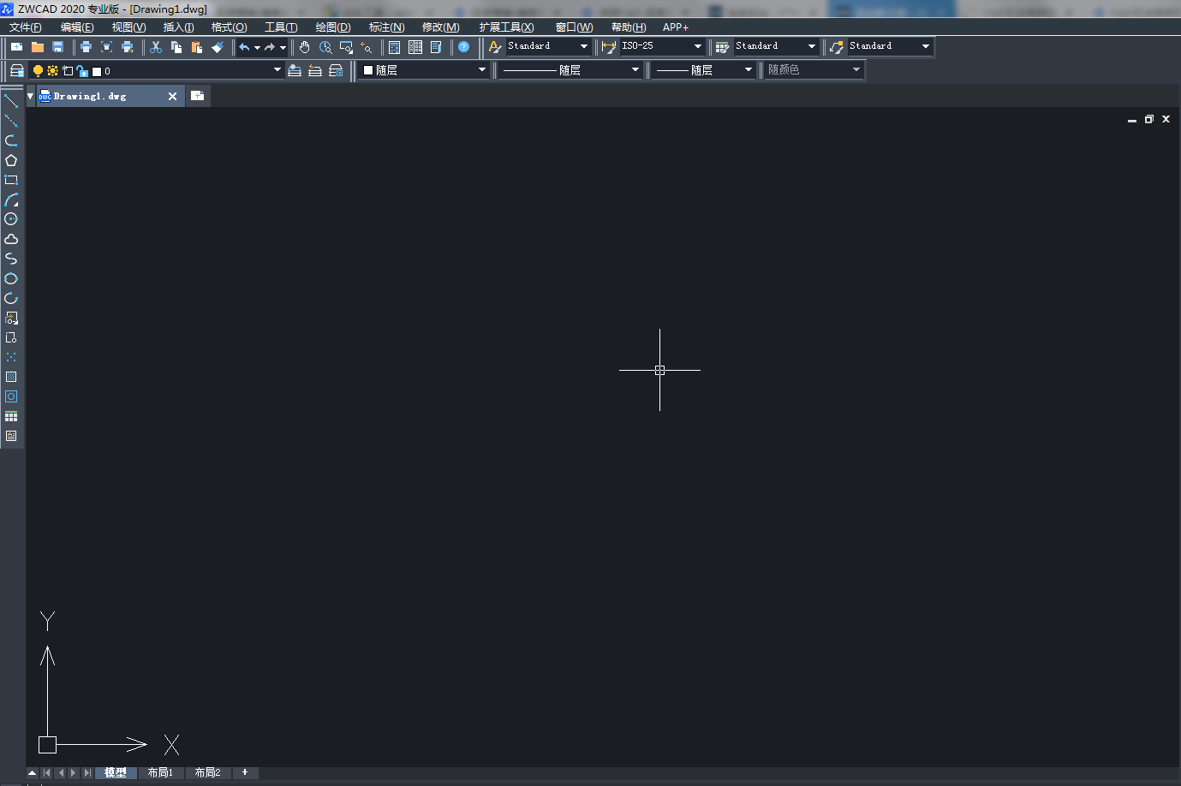Close the Drawing1.dwg tab
Image resolution: width=1181 pixels, height=786 pixels.
pos(172,96)
